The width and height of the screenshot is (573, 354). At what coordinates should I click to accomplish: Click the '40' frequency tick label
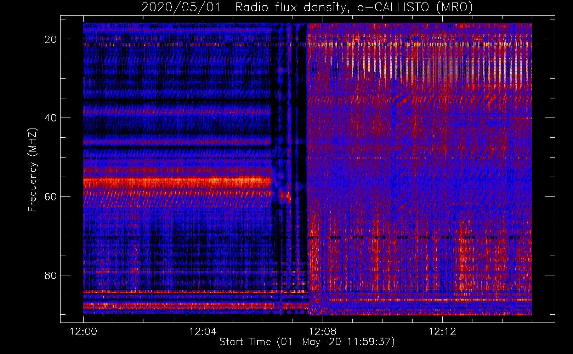pyautogui.click(x=51, y=118)
